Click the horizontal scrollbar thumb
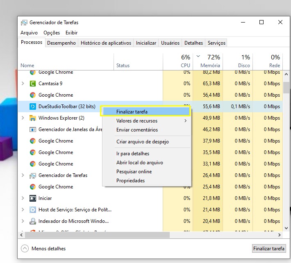291x263 pixels. pyautogui.click(x=97, y=235)
